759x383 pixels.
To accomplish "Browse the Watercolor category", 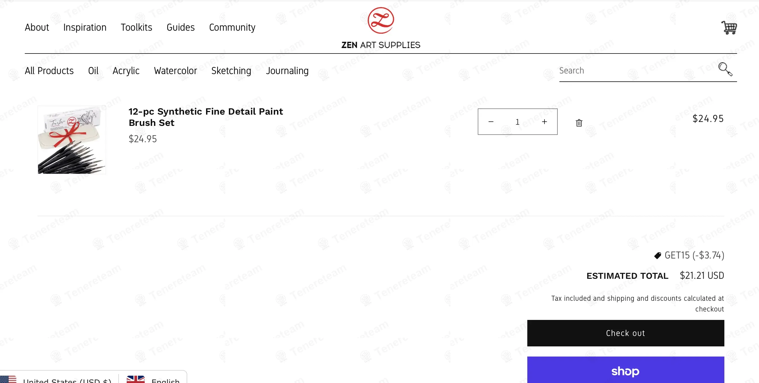I will pos(175,71).
